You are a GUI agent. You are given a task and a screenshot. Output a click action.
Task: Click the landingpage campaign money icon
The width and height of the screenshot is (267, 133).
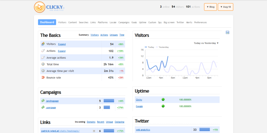pos(43,101)
